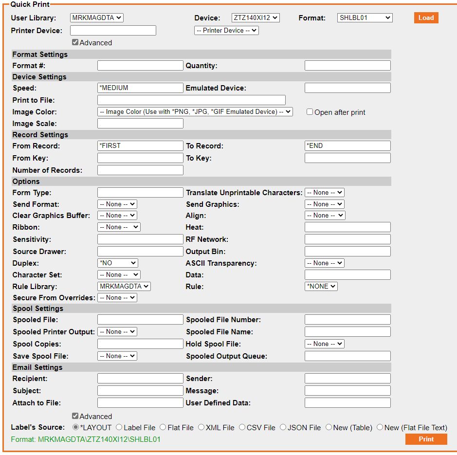Click the email Sender field
The image size is (457, 455).
(x=347, y=378)
